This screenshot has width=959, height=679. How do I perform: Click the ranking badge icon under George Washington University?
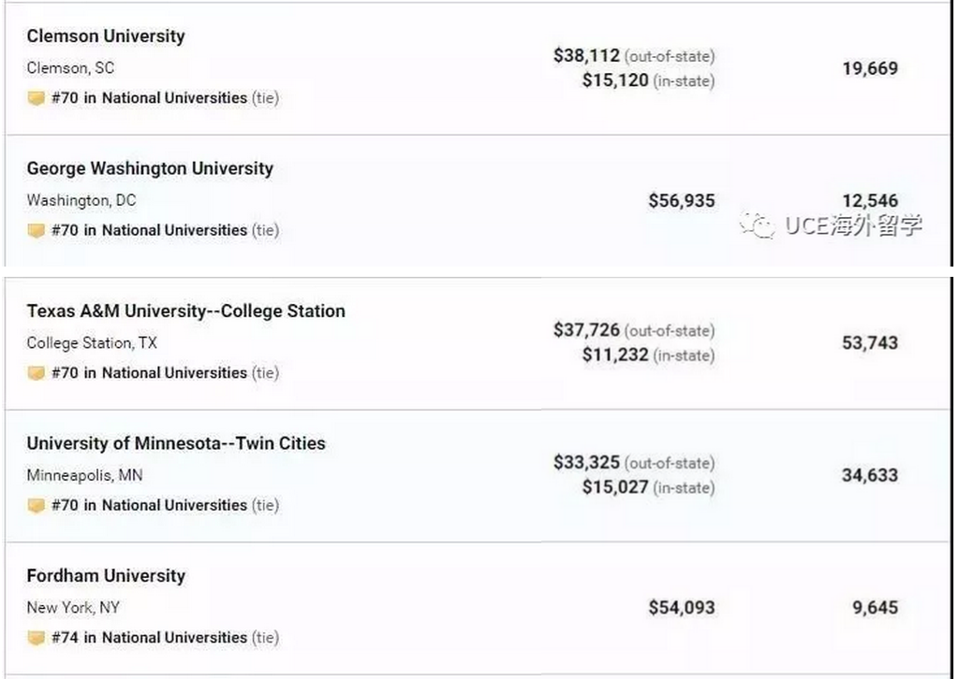coord(37,231)
